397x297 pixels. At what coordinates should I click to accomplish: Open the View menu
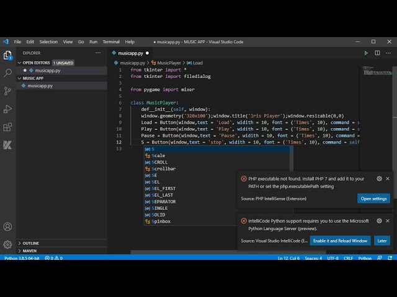pyautogui.click(x=68, y=41)
